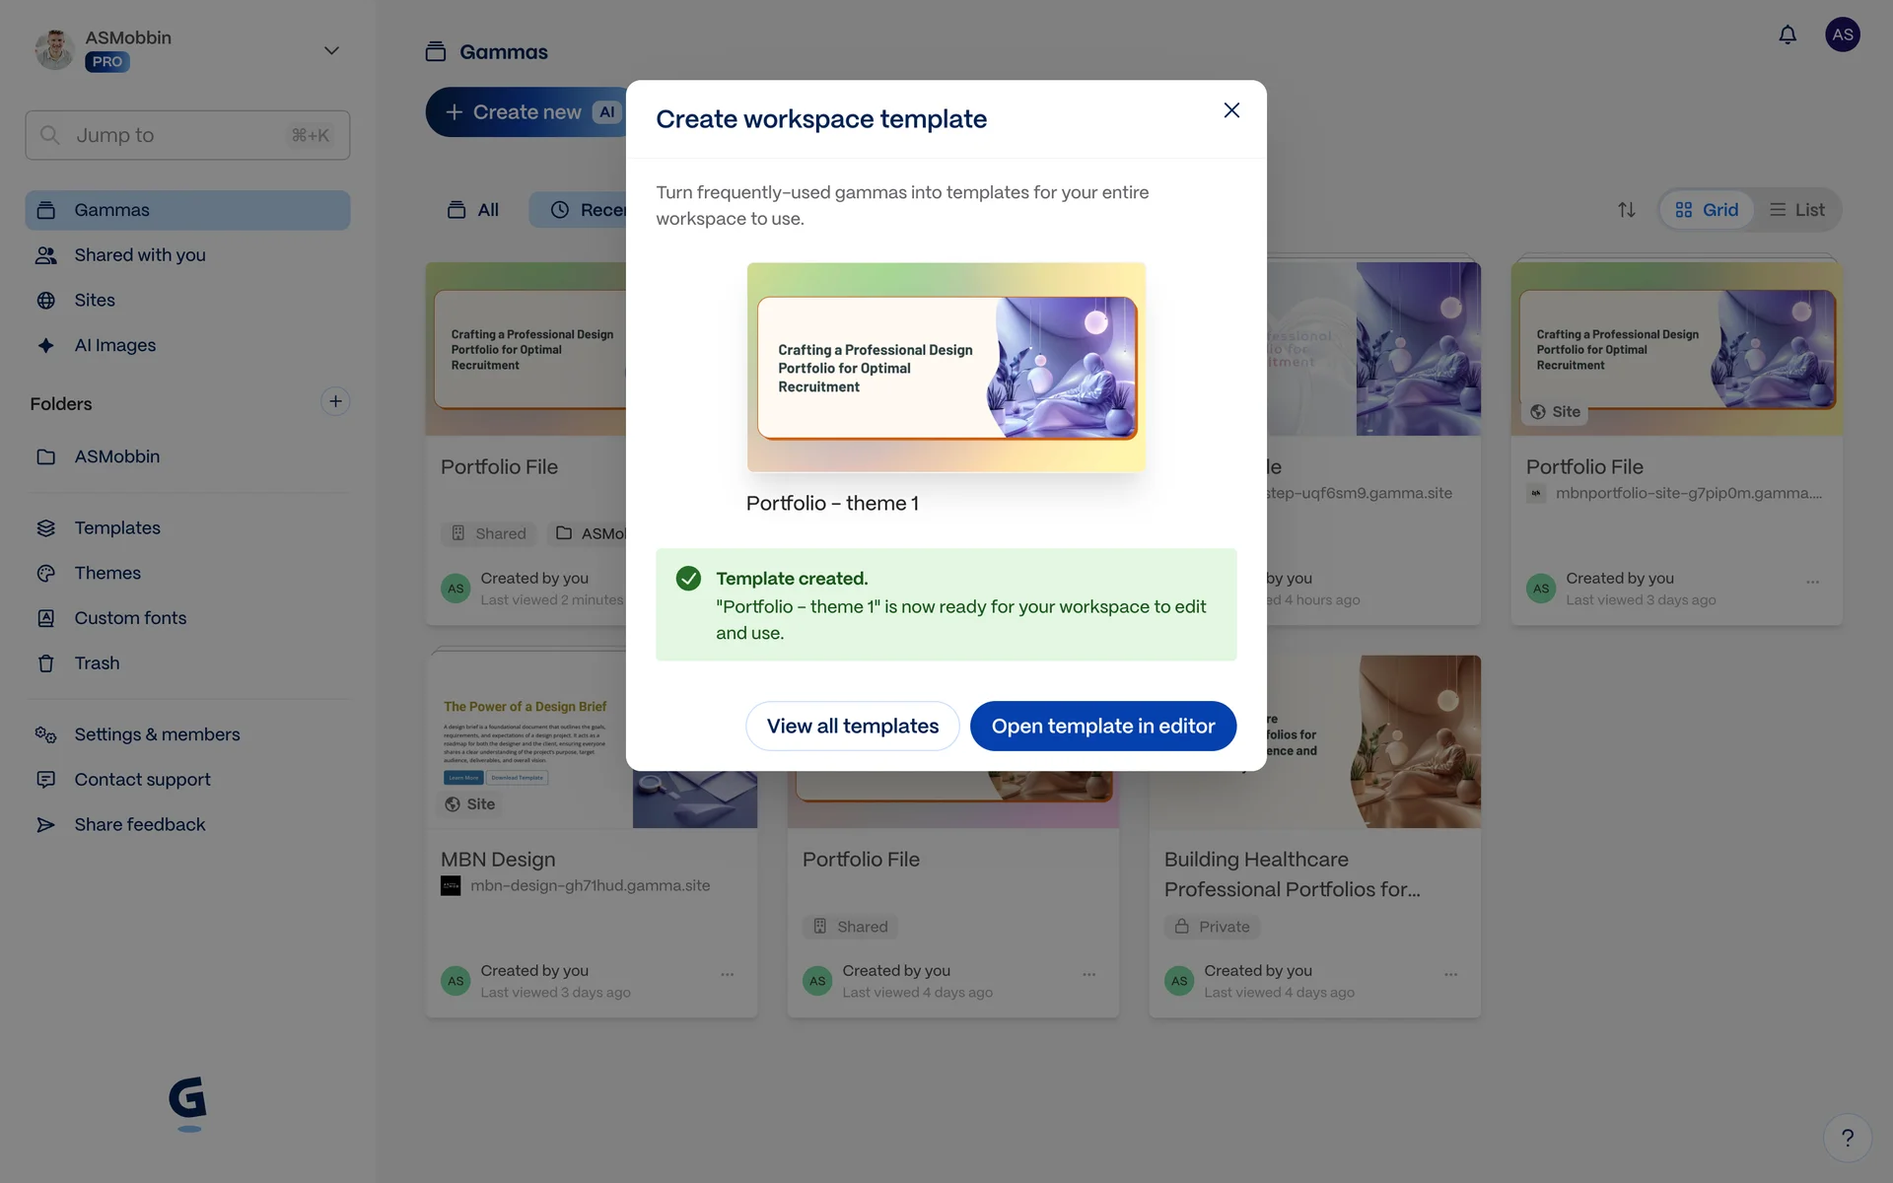Switch to List view
Viewport: 1893px width, 1183px height.
coord(1796,210)
